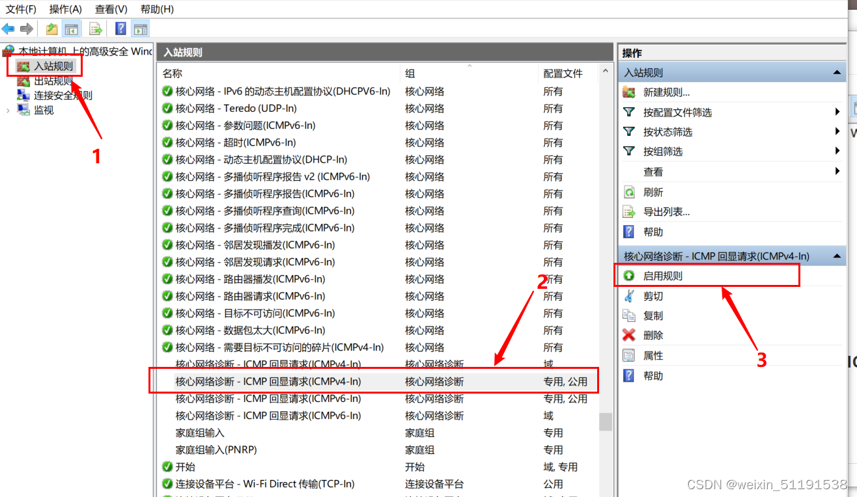
Task: Expand the 监视 tree node arrow
Action: [x=8, y=111]
